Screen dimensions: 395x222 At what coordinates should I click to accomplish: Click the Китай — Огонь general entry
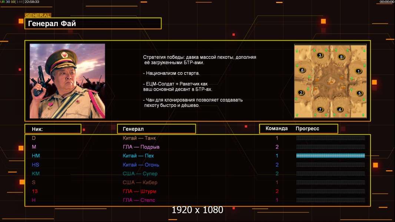click(x=141, y=165)
